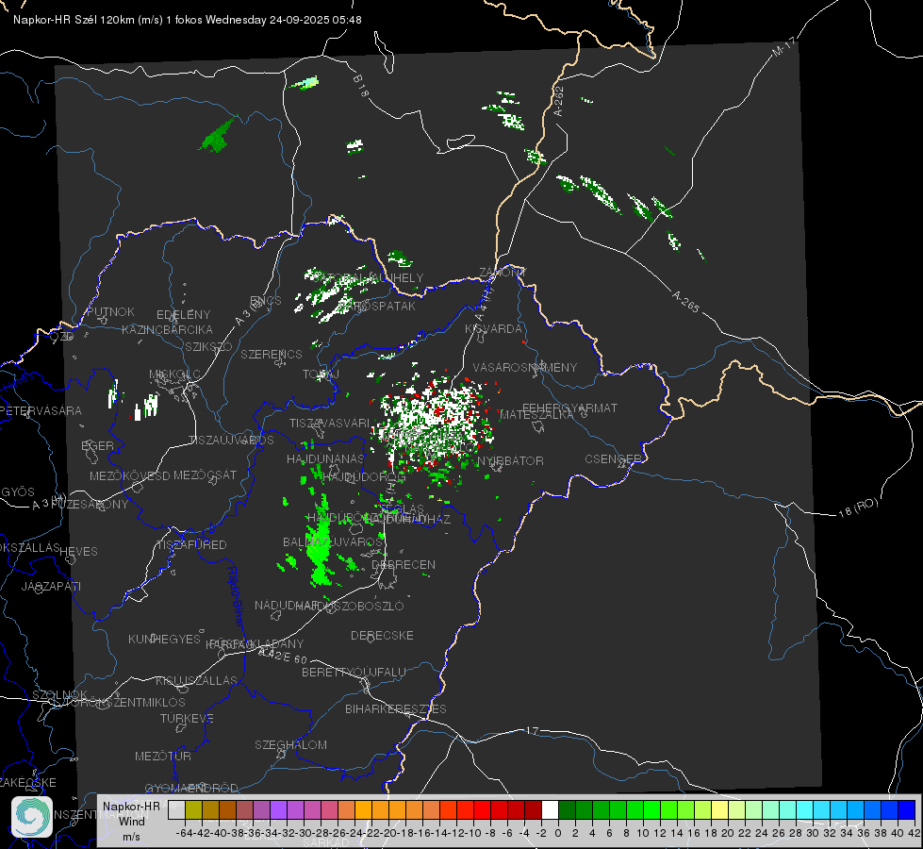Click the A-265 road label
This screenshot has width=923, height=849.
point(685,302)
